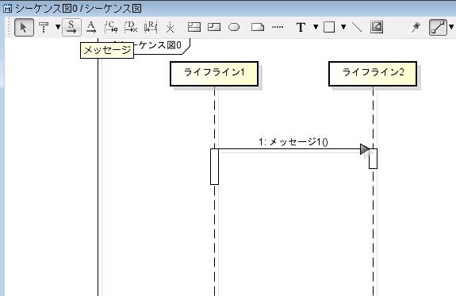Select the straight Line drawing tool
The width and height of the screenshot is (456, 296).
(357, 27)
